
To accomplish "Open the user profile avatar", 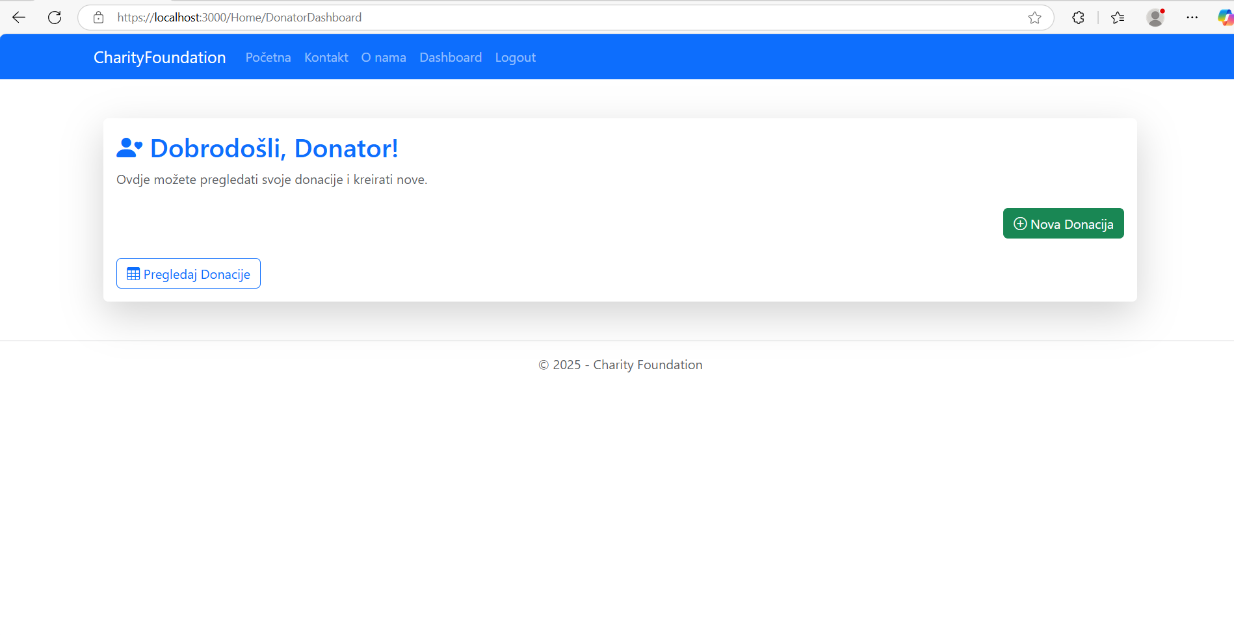I will pyautogui.click(x=1155, y=18).
